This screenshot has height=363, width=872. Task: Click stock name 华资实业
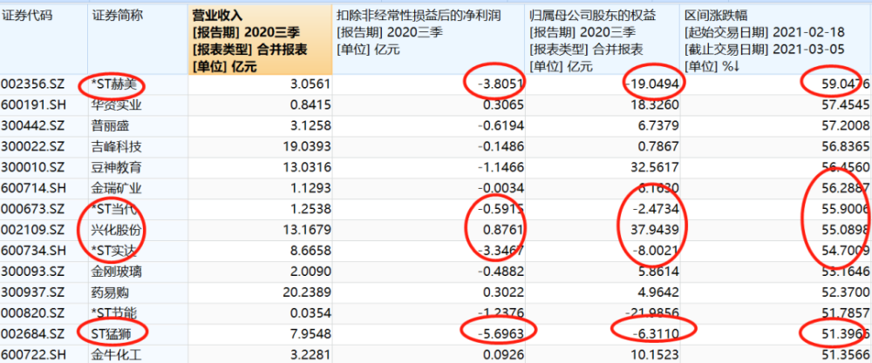tap(117, 105)
